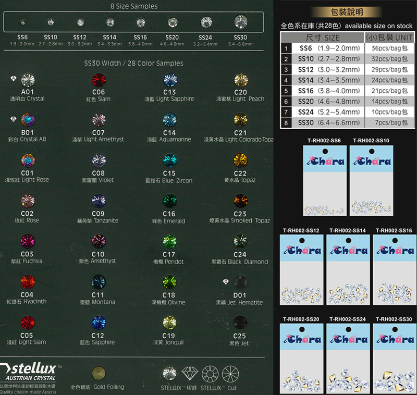The width and height of the screenshot is (417, 395).
Task: Select the cut diagram with inner ring
Action: pyautogui.click(x=210, y=374)
